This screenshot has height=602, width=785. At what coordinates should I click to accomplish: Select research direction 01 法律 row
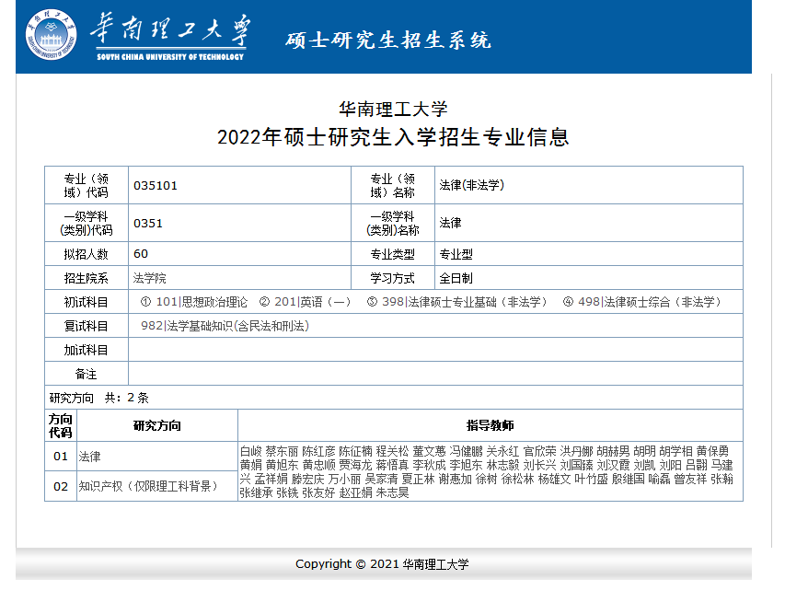click(x=90, y=456)
